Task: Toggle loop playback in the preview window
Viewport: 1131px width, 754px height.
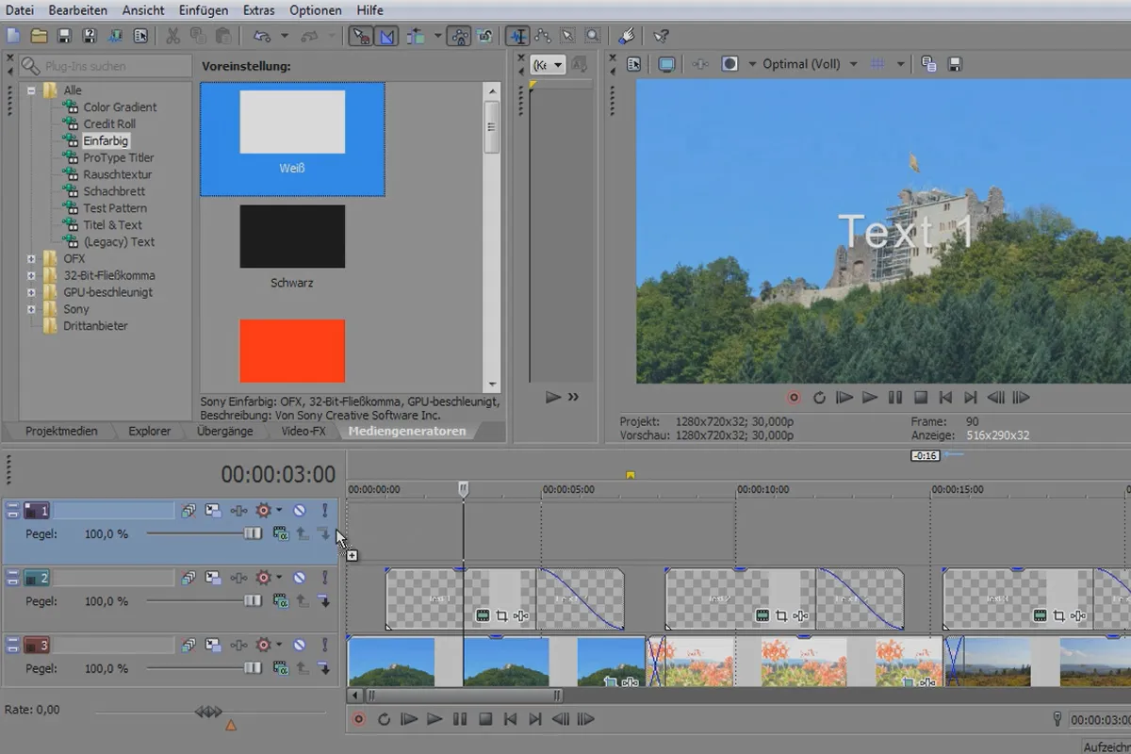Action: (x=819, y=398)
